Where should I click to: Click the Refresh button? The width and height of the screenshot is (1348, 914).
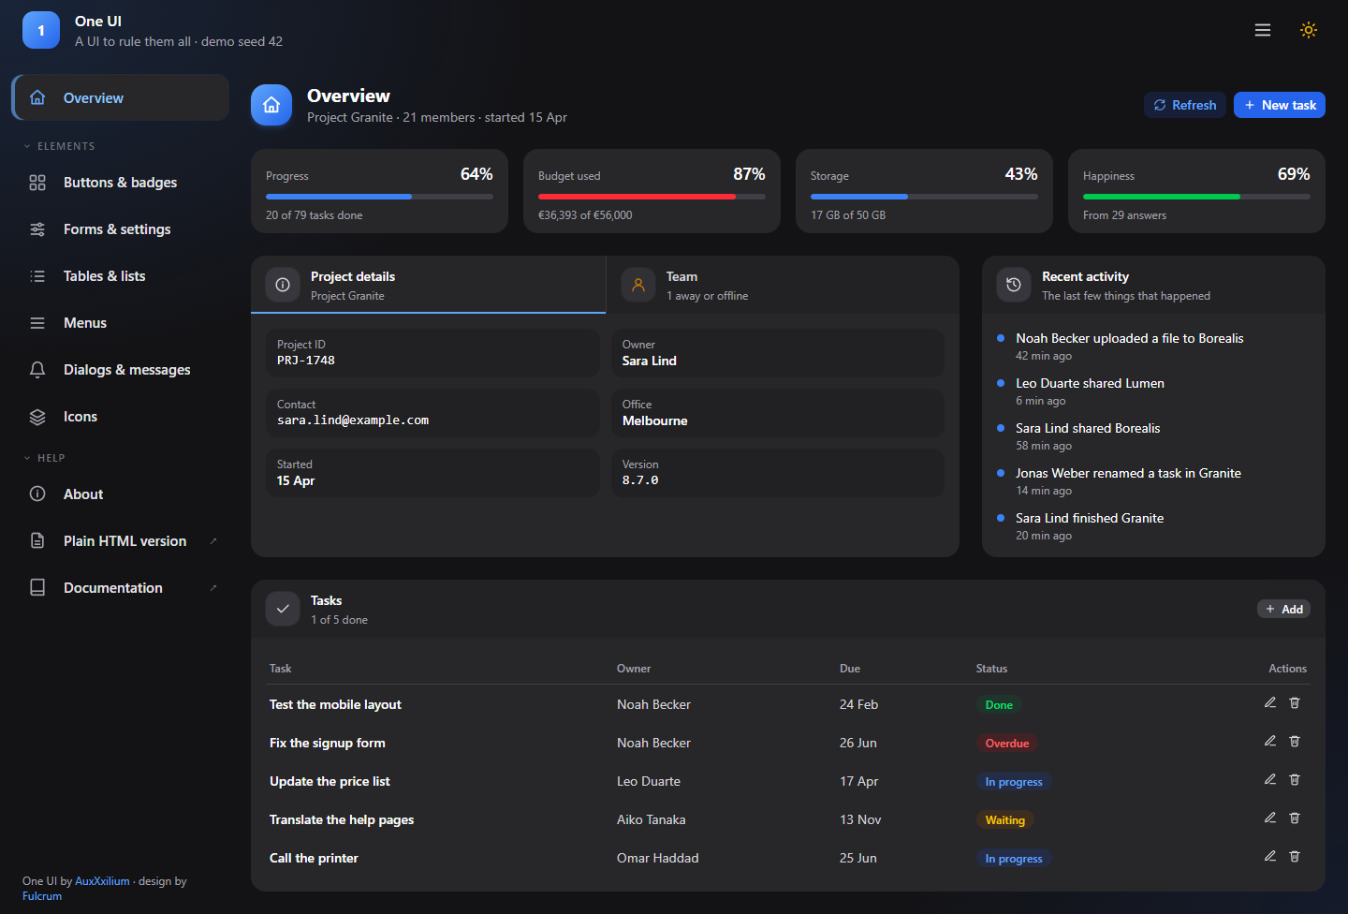(x=1185, y=105)
